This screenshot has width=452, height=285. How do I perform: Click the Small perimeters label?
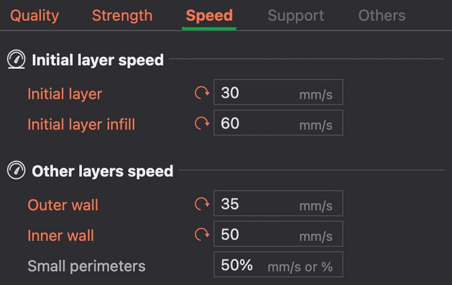[x=86, y=266]
